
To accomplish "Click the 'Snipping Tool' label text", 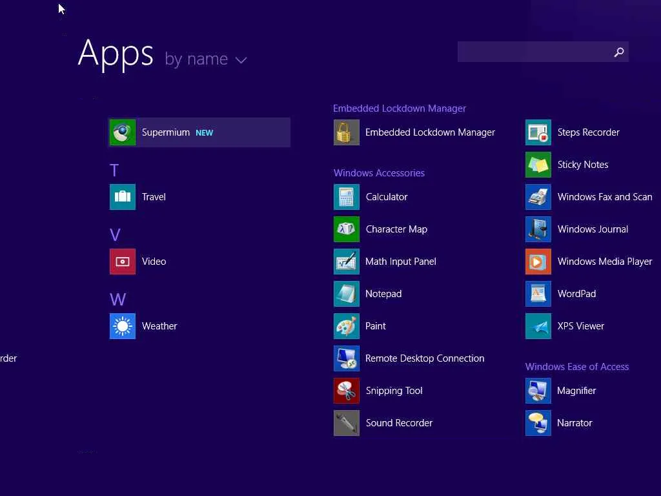I will (394, 391).
